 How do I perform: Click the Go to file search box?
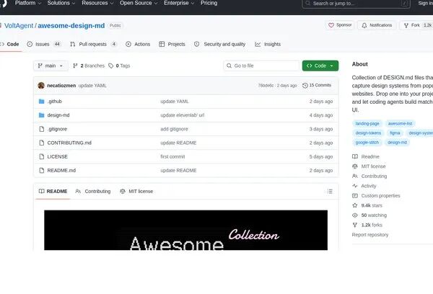(x=261, y=66)
